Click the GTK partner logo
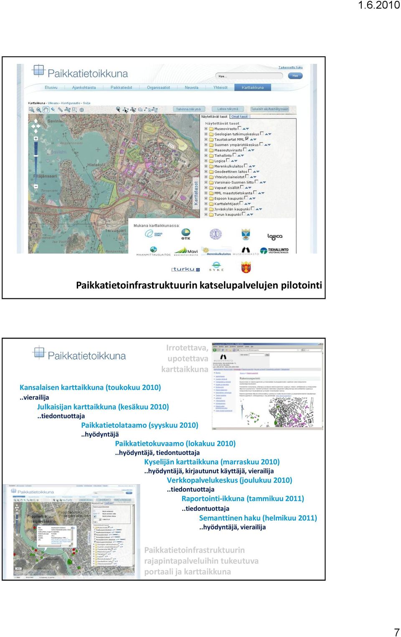This screenshot has width=401, height=637. click(x=186, y=234)
